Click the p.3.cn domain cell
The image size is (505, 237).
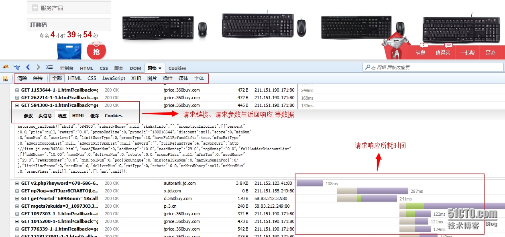[x=170, y=206]
